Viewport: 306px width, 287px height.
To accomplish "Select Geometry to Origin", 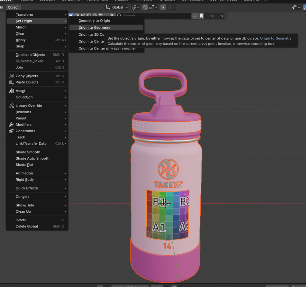I will 106,21.
